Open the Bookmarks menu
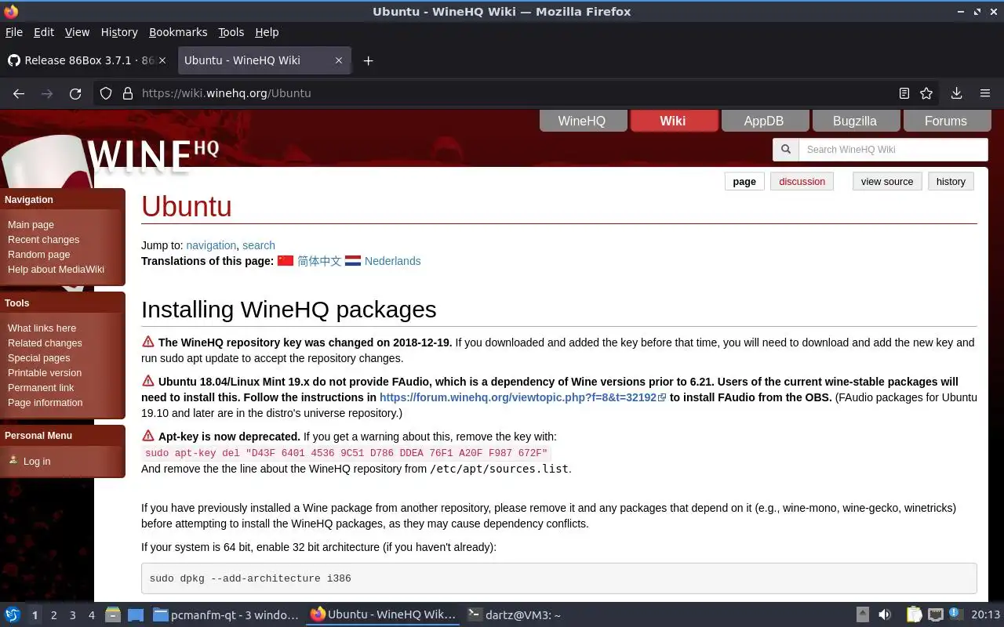The width and height of the screenshot is (1004, 627). click(178, 32)
